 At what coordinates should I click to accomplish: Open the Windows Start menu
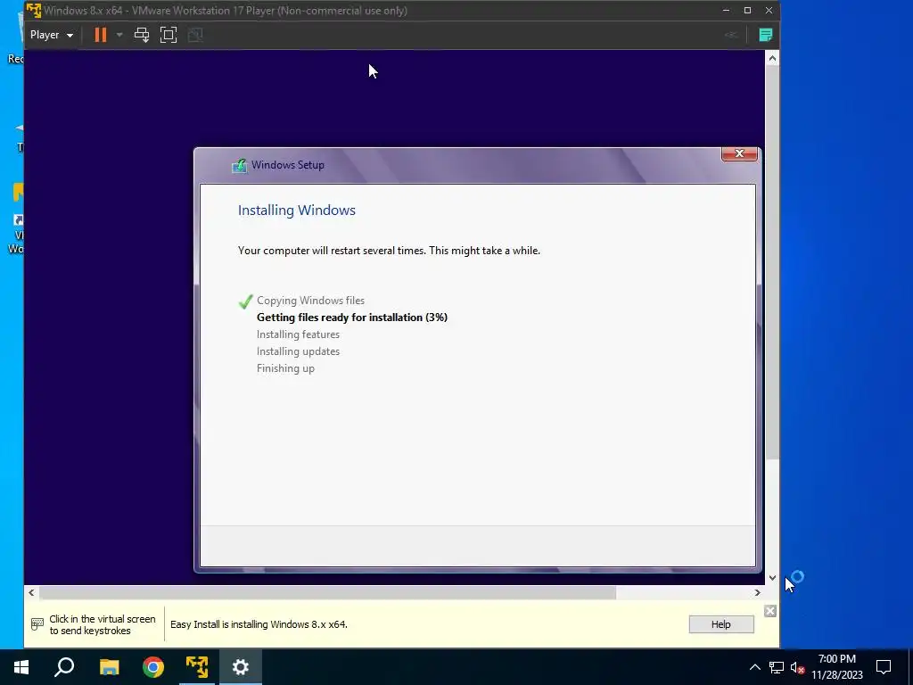[x=21, y=667]
